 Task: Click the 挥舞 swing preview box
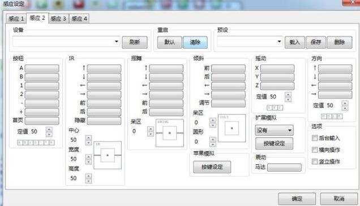170,133
